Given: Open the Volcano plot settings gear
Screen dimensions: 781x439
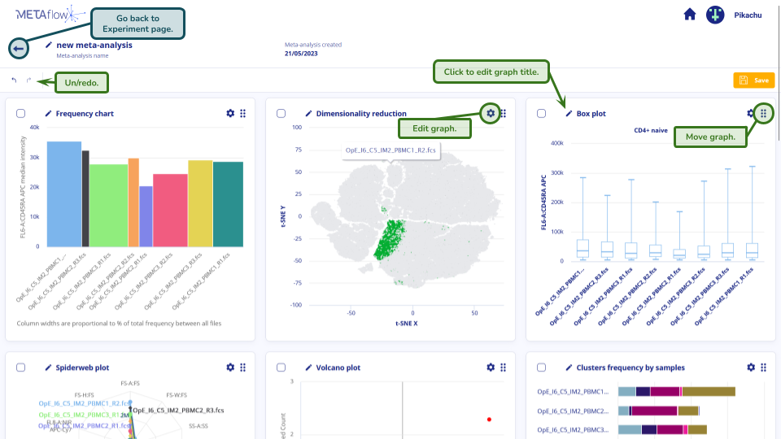Looking at the screenshot, I should point(491,367).
